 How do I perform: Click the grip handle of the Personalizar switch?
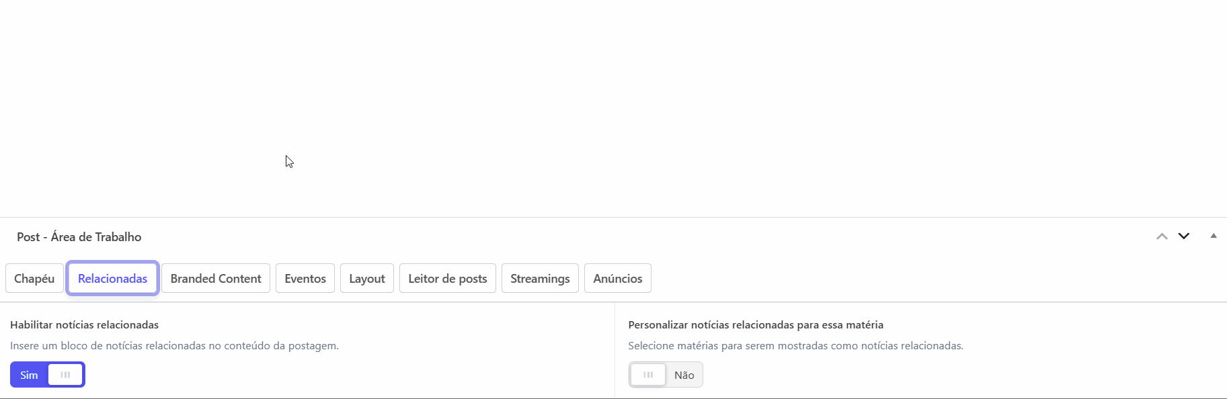pyautogui.click(x=648, y=375)
